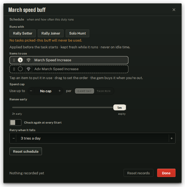Screen dimensions: 185x187
Task: Click drag handle of March Speed Increase row
Action: (14, 60)
